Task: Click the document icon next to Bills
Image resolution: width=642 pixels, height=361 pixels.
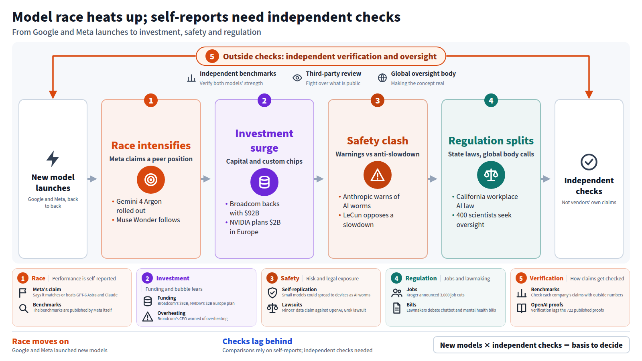Action: (397, 308)
